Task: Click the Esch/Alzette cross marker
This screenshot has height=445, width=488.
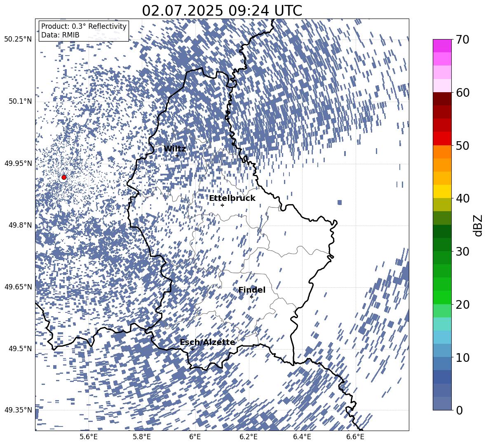Action: tap(192, 349)
